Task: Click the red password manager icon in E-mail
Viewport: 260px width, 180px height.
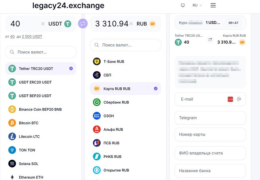Action: point(230,99)
